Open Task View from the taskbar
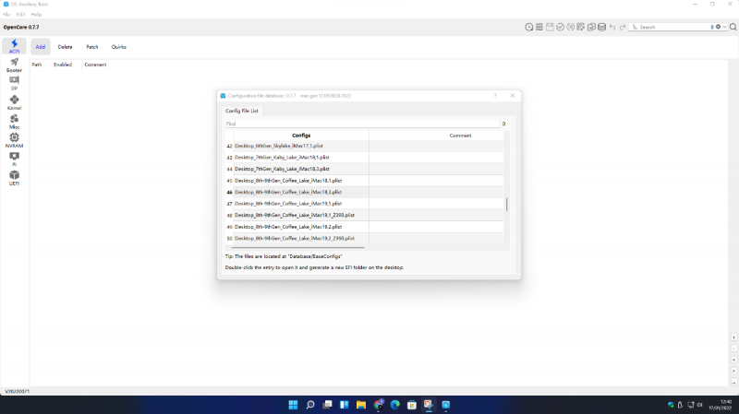The width and height of the screenshot is (739, 414). click(327, 405)
